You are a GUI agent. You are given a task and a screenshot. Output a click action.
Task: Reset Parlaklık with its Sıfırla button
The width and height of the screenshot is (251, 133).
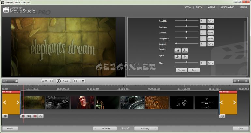click(x=211, y=21)
